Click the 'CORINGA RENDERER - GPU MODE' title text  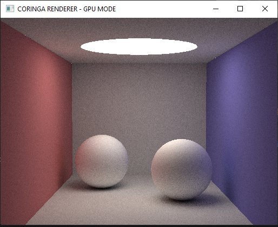tap(67, 9)
